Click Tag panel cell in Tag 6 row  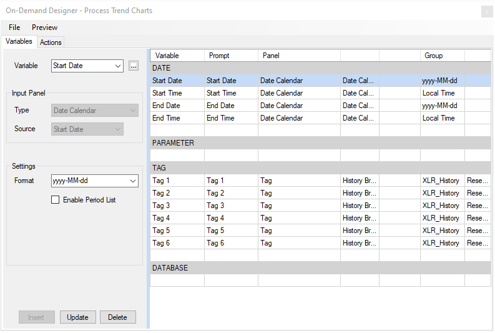299,243
